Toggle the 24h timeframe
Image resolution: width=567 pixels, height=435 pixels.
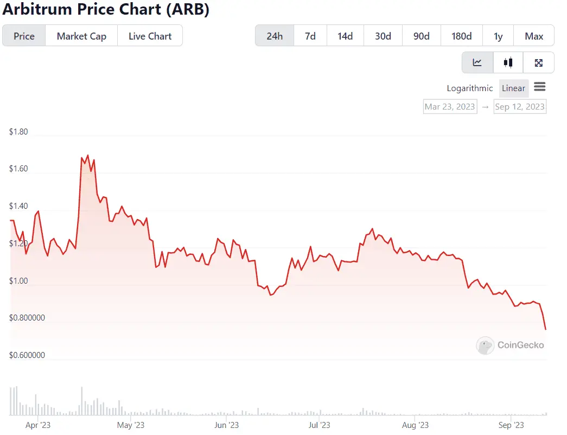coord(275,35)
